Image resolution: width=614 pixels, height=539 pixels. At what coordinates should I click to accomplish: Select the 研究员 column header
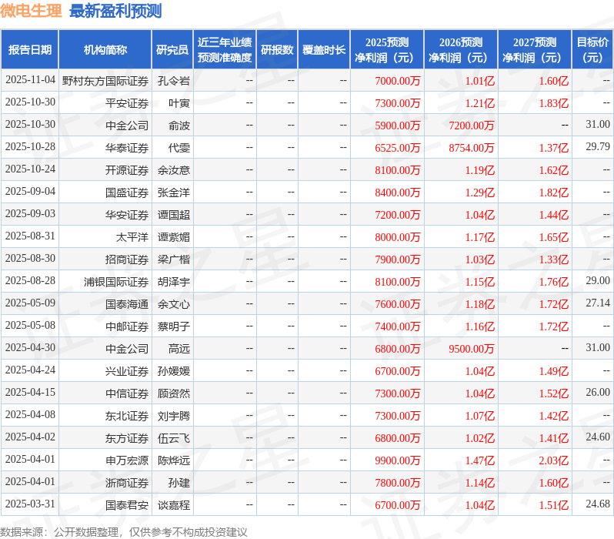[x=172, y=50]
